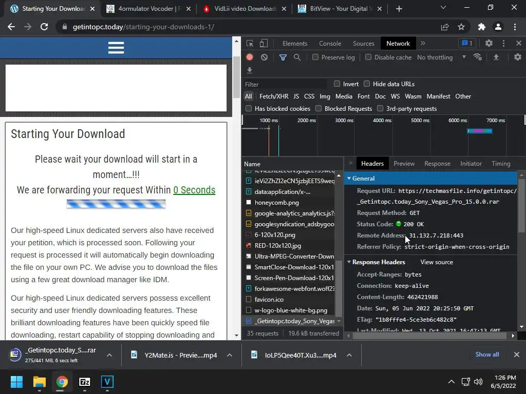Click the Import HAR upload icon
Viewport: 526px width, 394px height.
coord(496,57)
